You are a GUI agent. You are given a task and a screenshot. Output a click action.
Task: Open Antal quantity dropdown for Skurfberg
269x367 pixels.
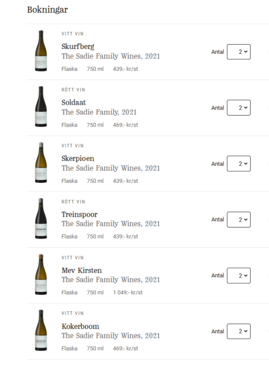[238, 52]
